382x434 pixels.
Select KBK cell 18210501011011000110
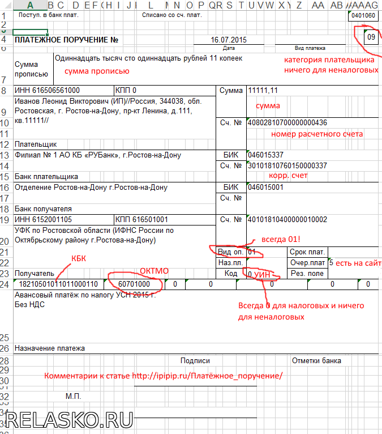click(58, 284)
